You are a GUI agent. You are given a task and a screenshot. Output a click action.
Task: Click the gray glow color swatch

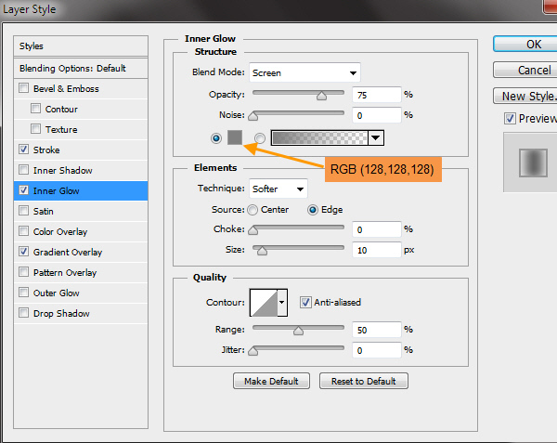pyautogui.click(x=234, y=137)
